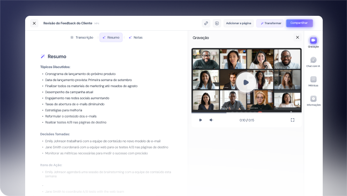This screenshot has width=347, height=196.
Task: Click the download icon in the header
Action: pyautogui.click(x=217, y=23)
